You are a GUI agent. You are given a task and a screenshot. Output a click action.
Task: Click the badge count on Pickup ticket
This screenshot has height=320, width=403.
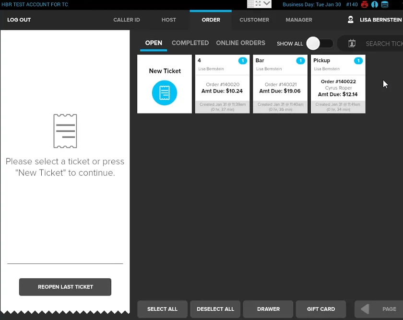(358, 61)
